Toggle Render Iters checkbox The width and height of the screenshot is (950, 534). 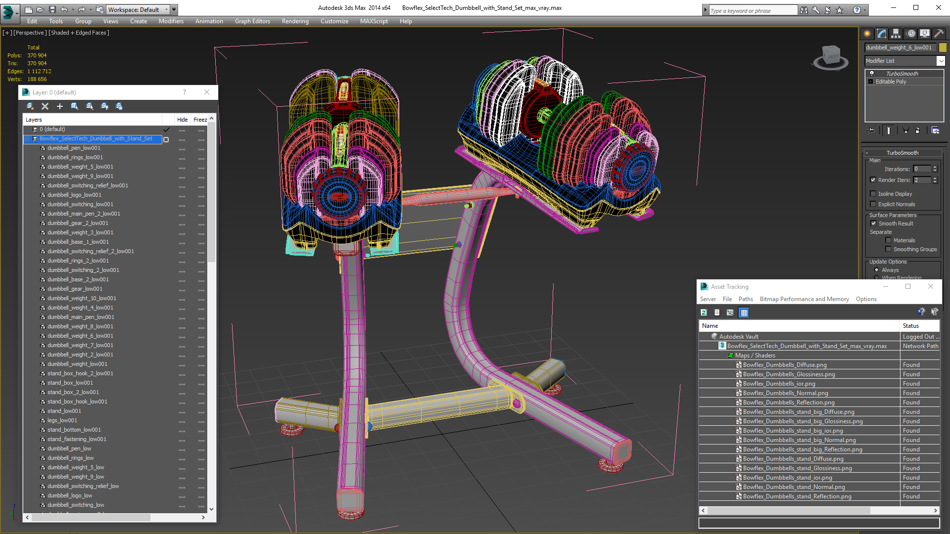coord(873,180)
